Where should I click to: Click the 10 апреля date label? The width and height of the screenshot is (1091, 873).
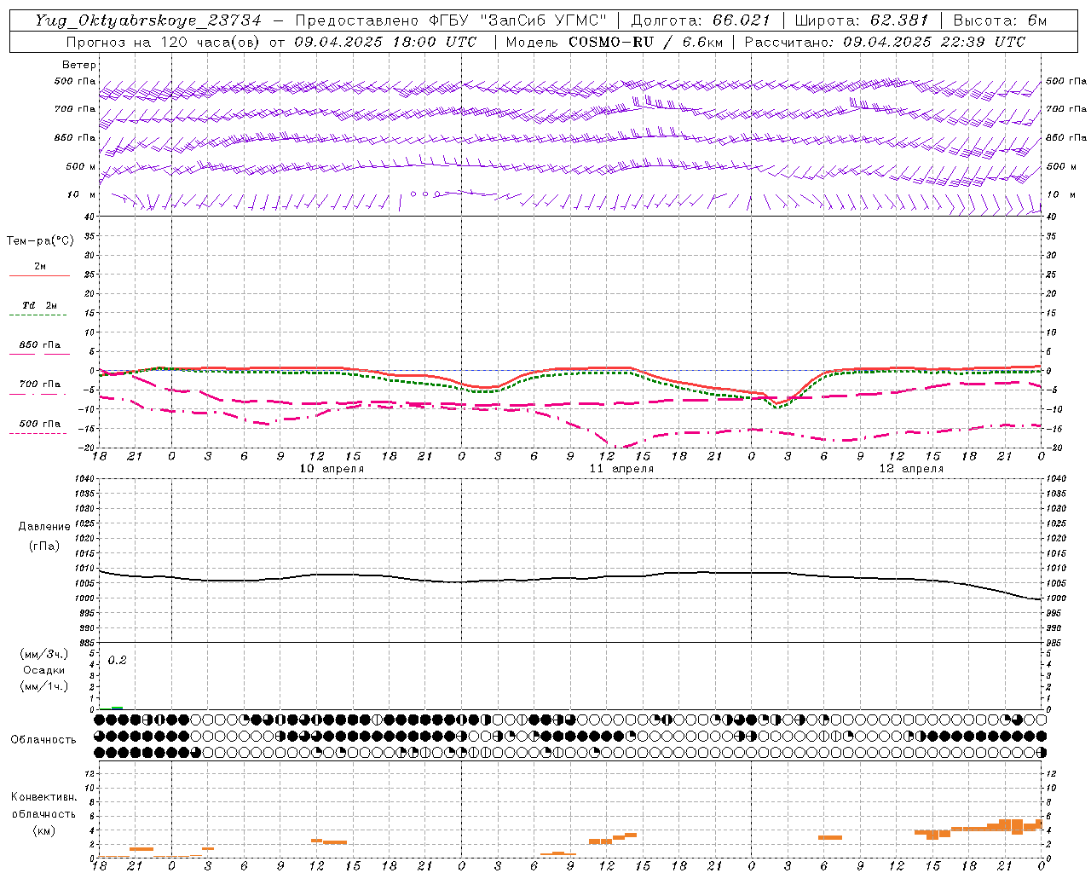pos(332,469)
